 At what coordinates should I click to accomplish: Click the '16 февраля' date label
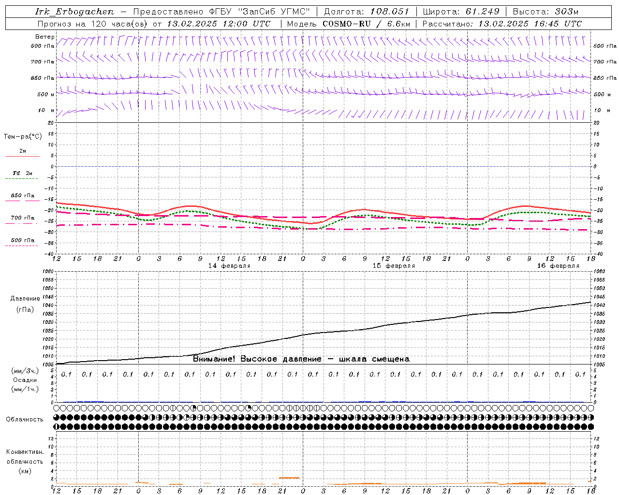pos(558,266)
